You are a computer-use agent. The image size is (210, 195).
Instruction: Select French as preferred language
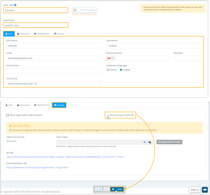coord(108,70)
